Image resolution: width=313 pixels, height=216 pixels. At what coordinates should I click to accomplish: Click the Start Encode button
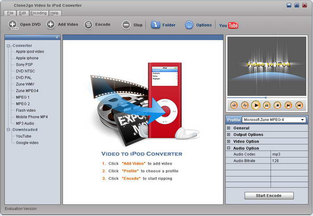pos(269,195)
